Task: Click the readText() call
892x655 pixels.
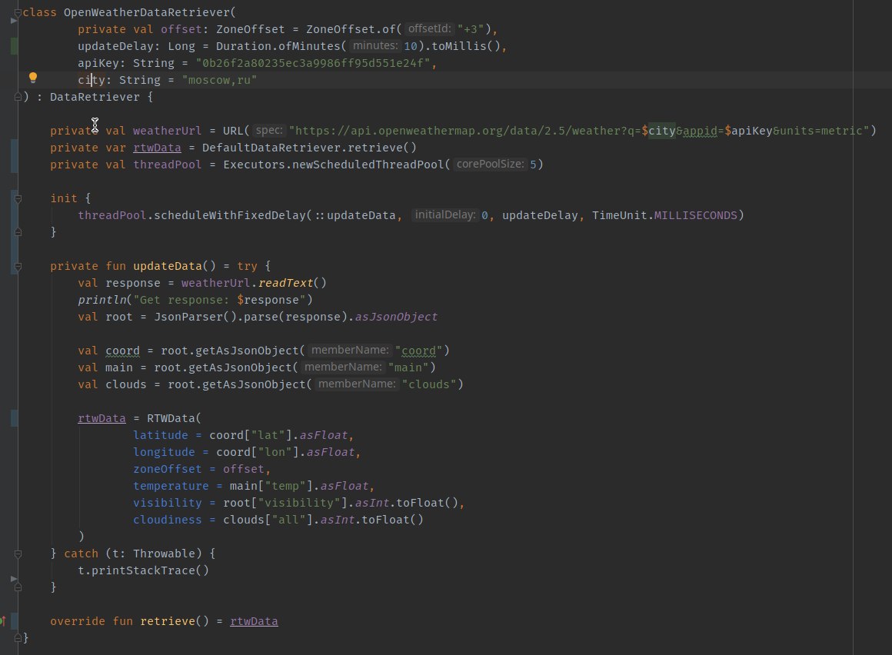Action: tap(292, 283)
